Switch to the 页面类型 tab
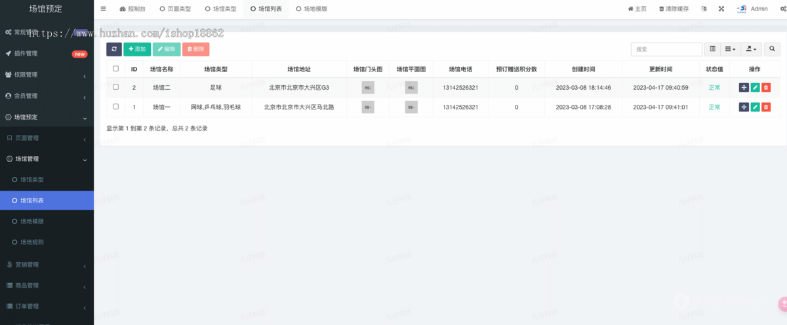The height and width of the screenshot is (325, 787). click(176, 9)
